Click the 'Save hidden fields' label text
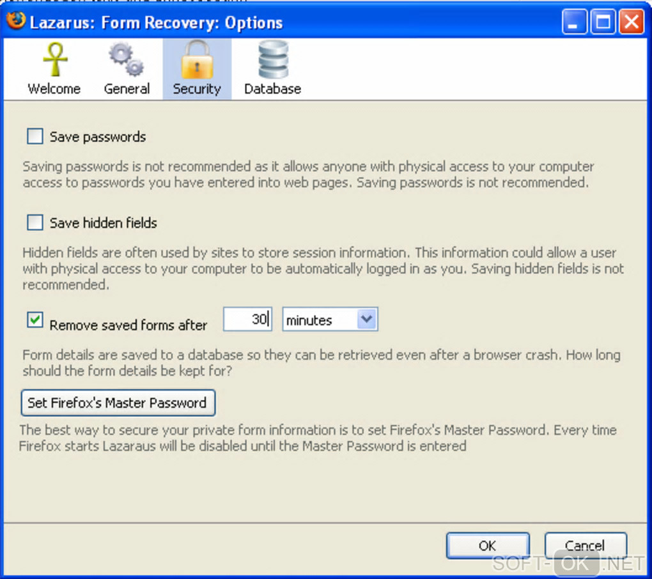This screenshot has width=652, height=579. pyautogui.click(x=103, y=223)
